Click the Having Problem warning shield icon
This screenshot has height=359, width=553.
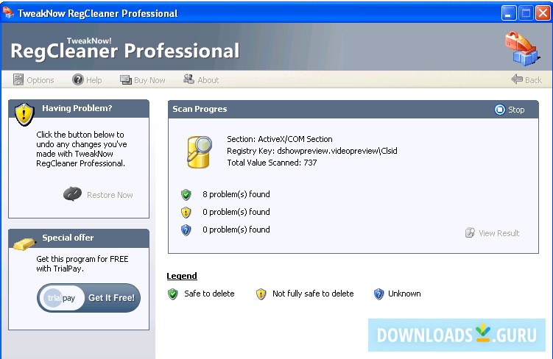click(24, 114)
